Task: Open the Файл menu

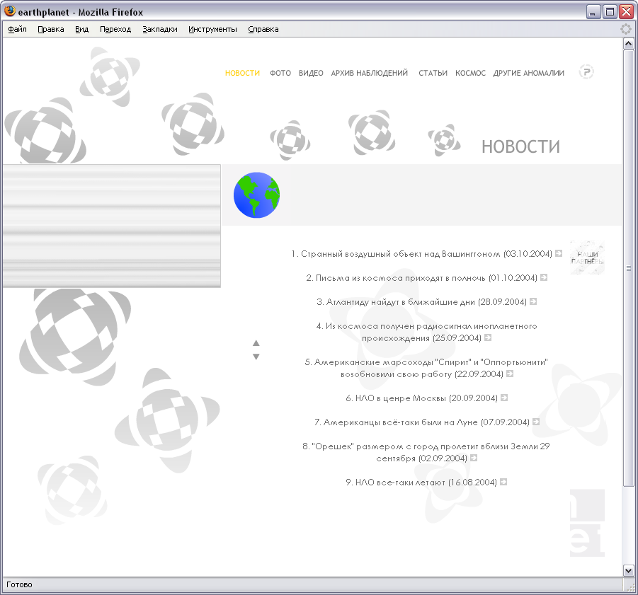Action: [18, 29]
